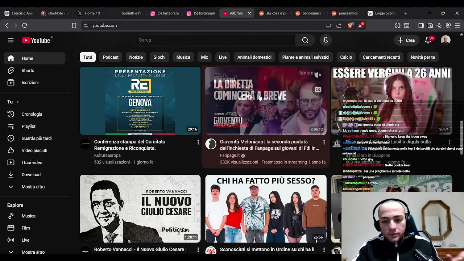
Task: Open options for Conferenza stampa video
Action: point(198,142)
